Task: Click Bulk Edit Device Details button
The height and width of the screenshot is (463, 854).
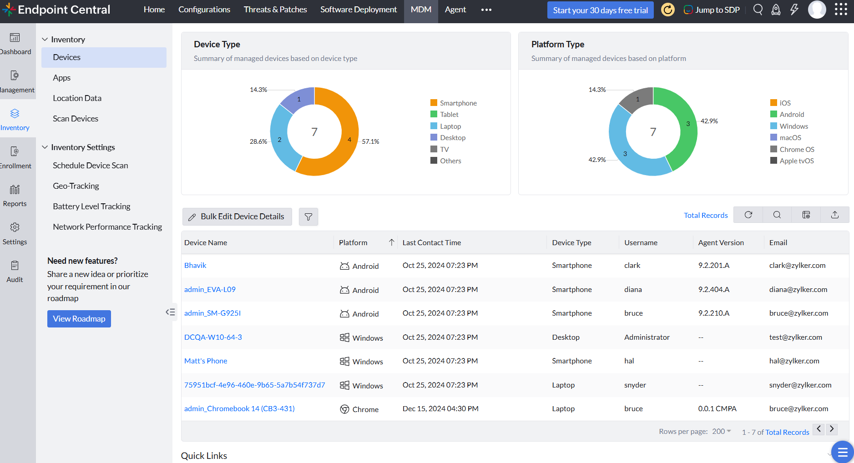Action: pos(238,216)
